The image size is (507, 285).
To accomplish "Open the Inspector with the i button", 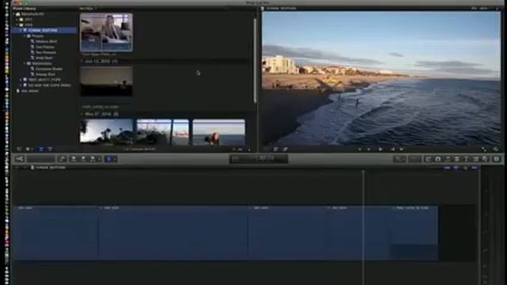I will [x=497, y=159].
